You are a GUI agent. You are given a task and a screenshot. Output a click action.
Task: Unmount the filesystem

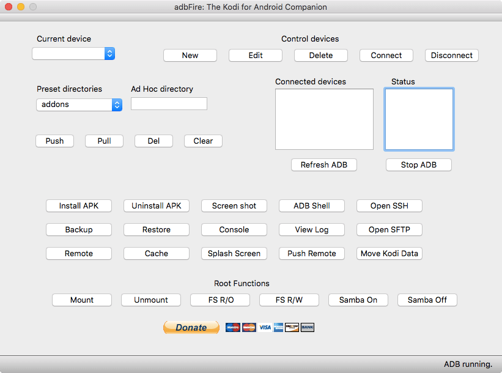[x=151, y=300]
